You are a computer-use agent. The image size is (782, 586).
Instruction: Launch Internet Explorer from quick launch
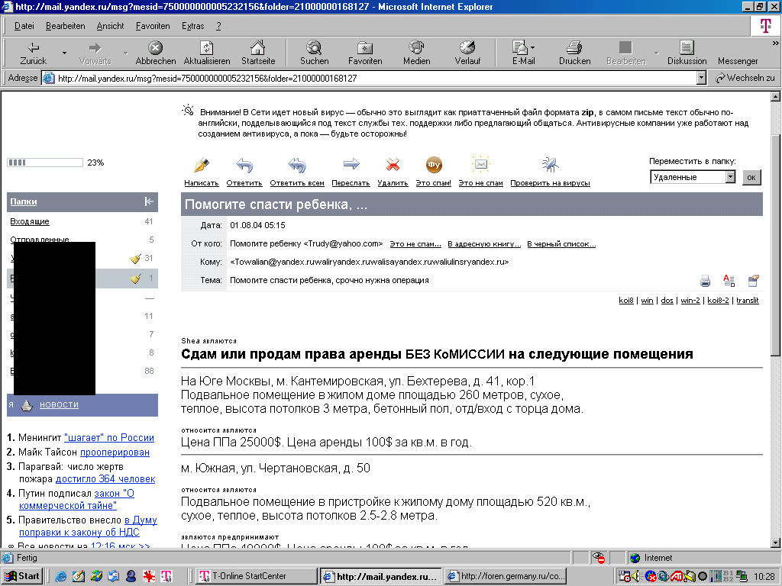61,576
